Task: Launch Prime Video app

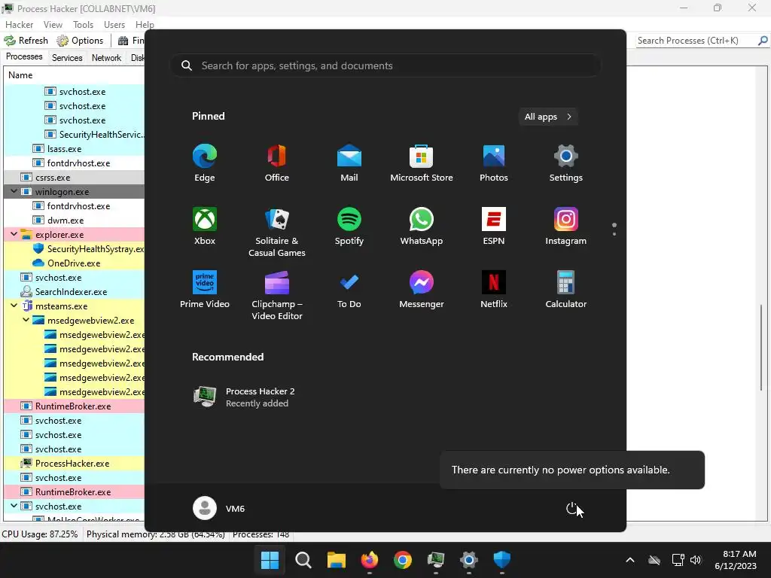Action: (205, 290)
